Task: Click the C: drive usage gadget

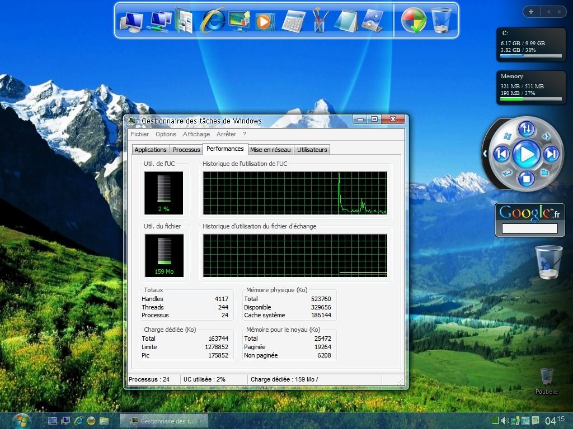Action: 531,44
